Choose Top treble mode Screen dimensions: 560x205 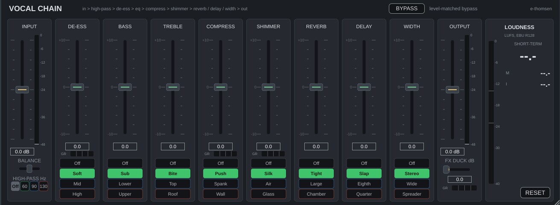click(x=173, y=184)
